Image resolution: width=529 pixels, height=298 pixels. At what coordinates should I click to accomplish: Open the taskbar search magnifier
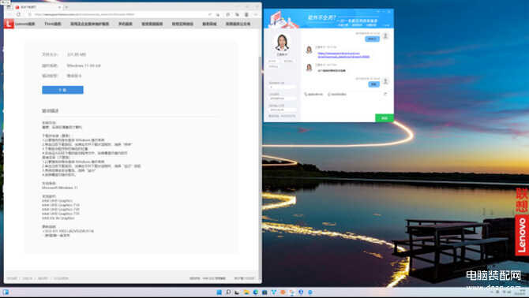(228, 292)
